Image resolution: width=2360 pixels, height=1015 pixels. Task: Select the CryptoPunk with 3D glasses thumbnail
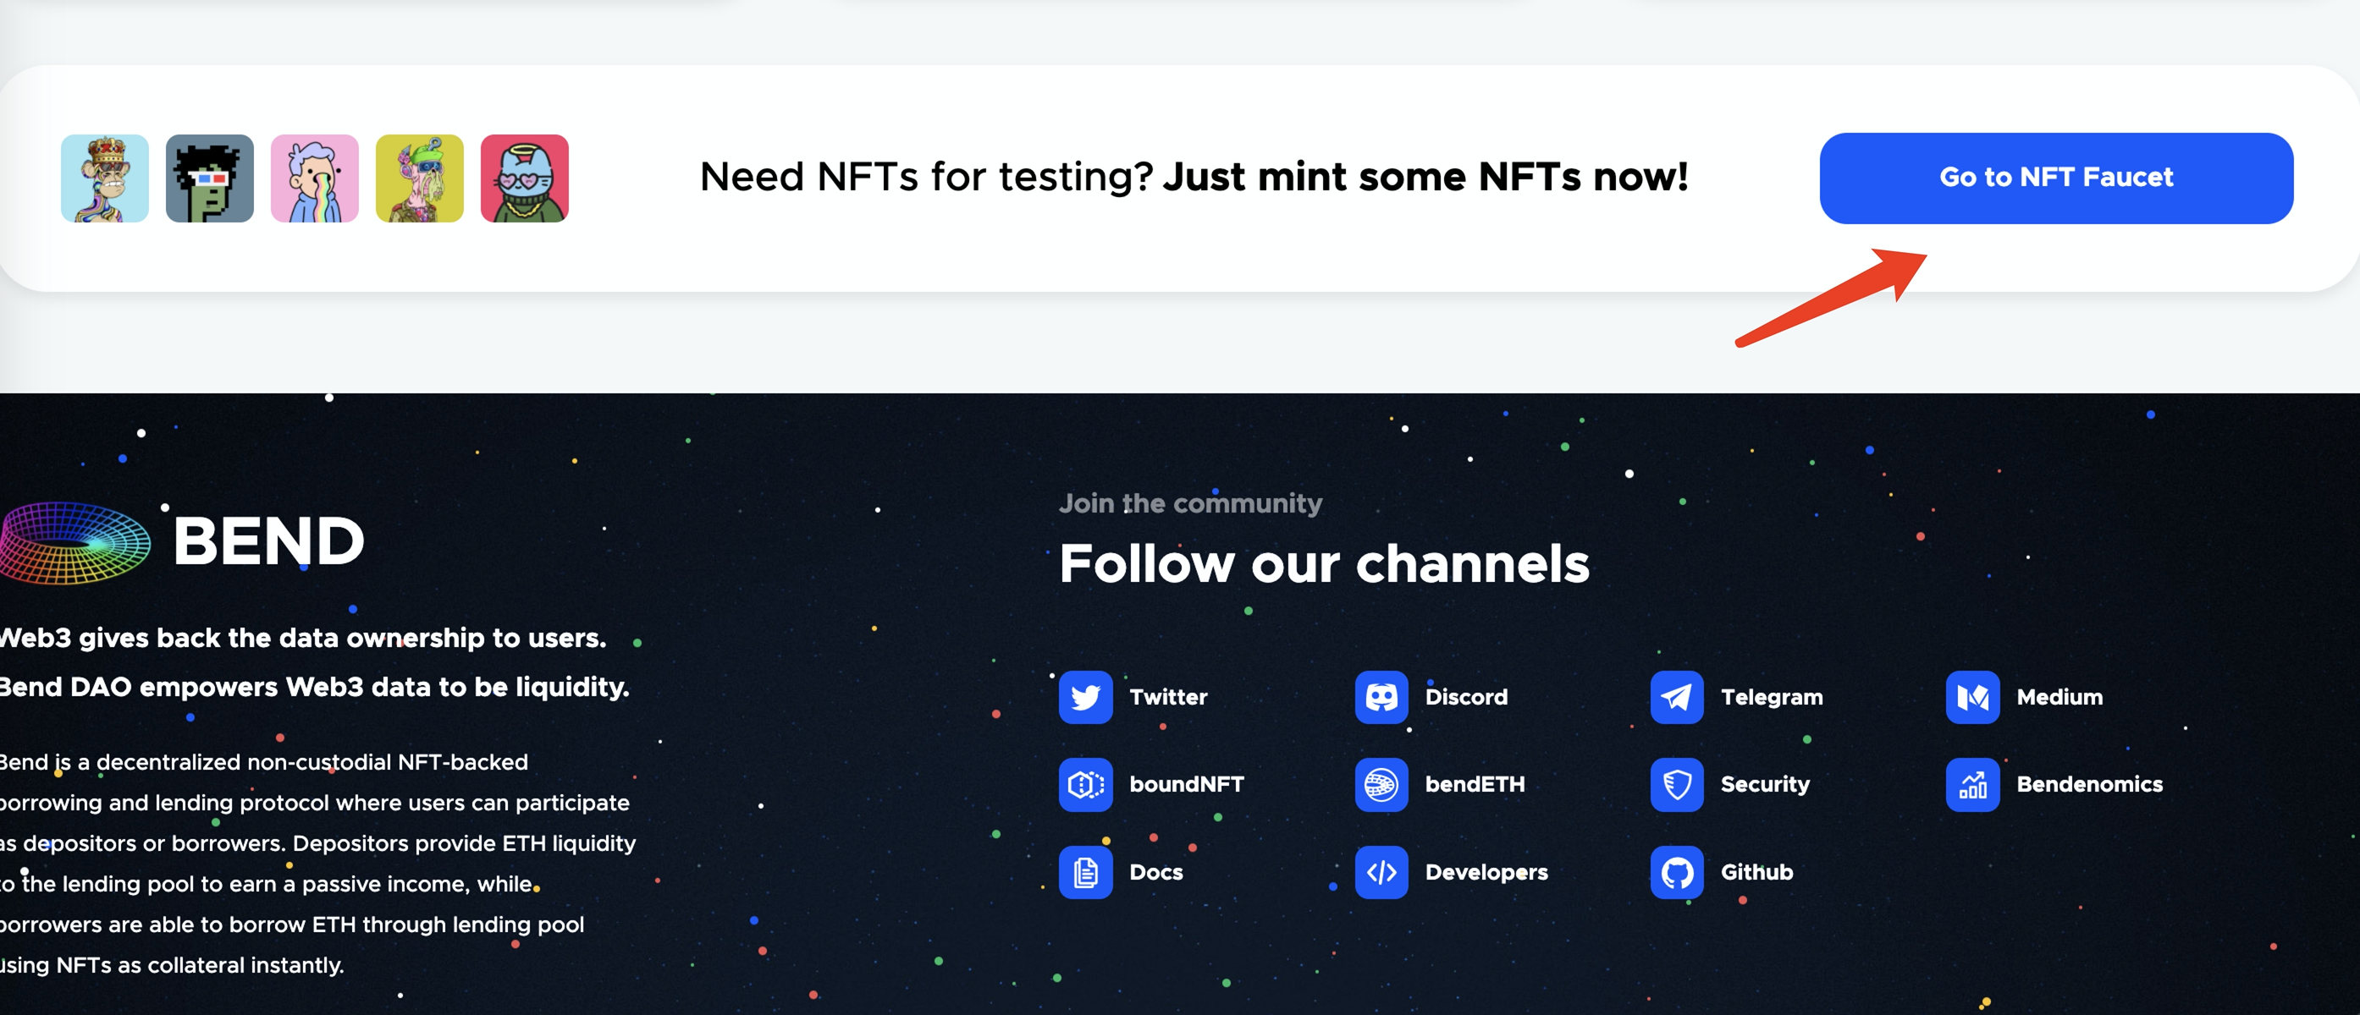[210, 178]
